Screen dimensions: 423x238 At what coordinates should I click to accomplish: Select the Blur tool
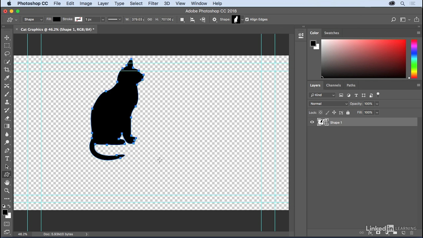[7, 134]
